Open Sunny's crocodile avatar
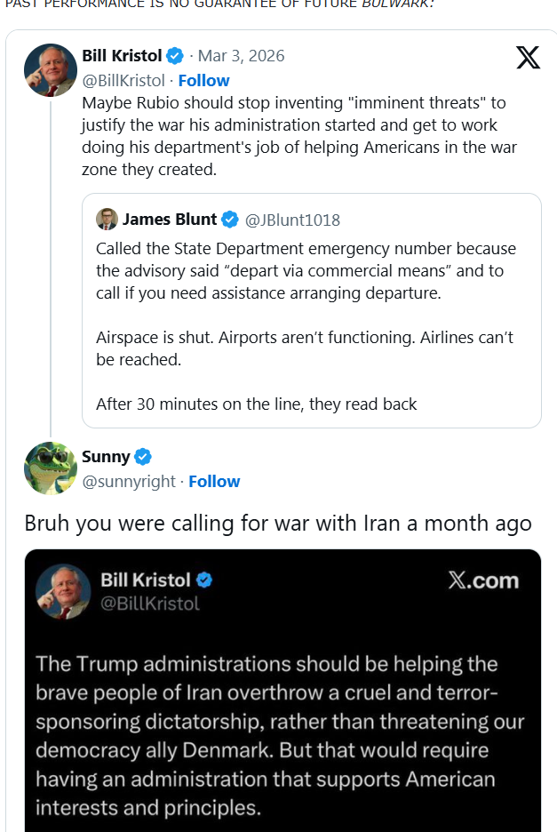 [x=51, y=468]
